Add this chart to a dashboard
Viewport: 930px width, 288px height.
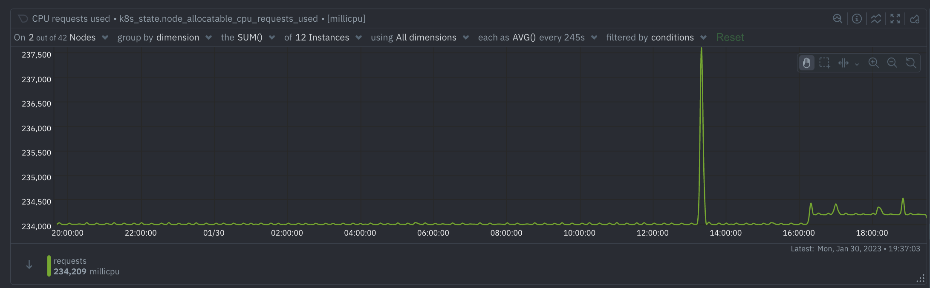tap(915, 19)
